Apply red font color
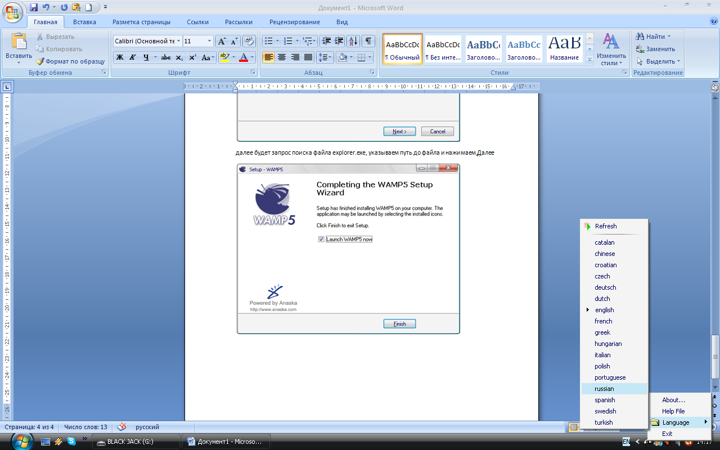 tap(244, 57)
